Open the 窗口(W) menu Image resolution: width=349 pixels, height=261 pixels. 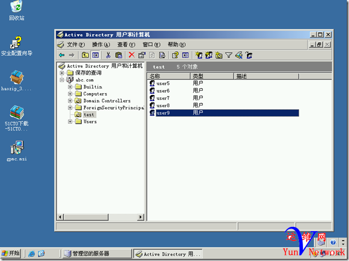(x=152, y=45)
